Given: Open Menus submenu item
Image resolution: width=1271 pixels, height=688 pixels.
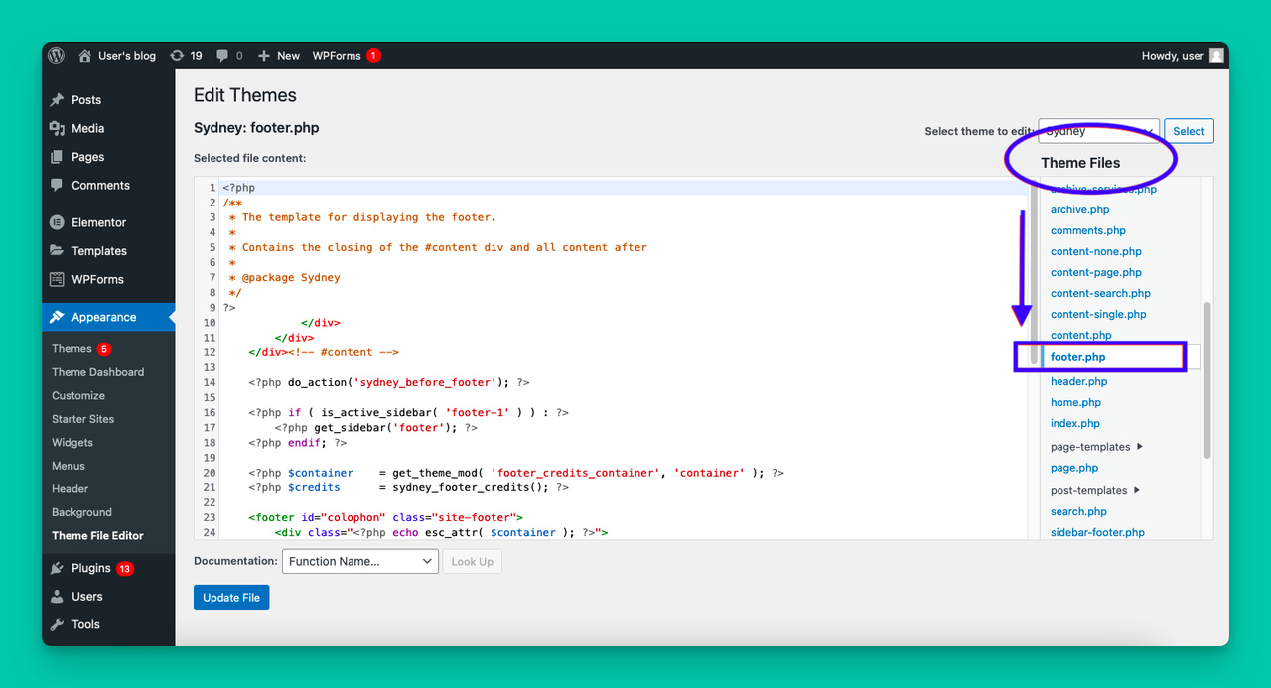Looking at the screenshot, I should point(69,466).
